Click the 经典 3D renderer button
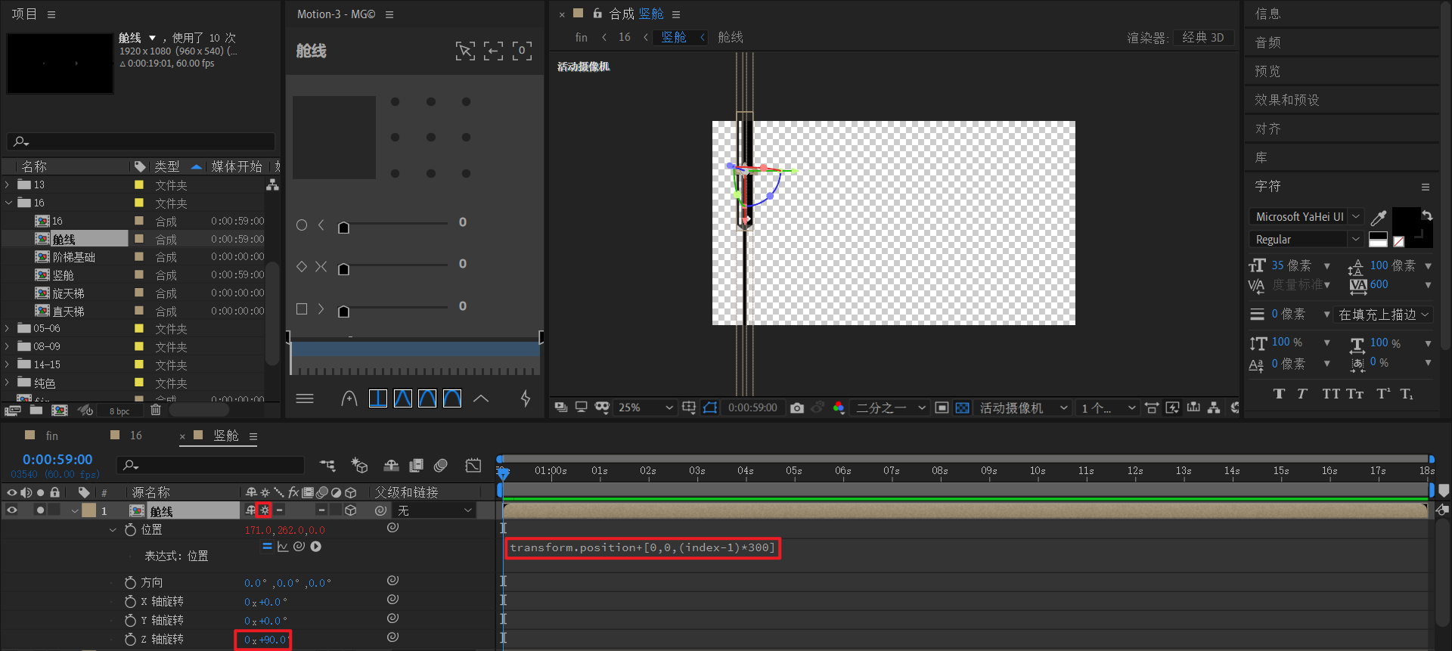1452x651 pixels. pos(1203,38)
